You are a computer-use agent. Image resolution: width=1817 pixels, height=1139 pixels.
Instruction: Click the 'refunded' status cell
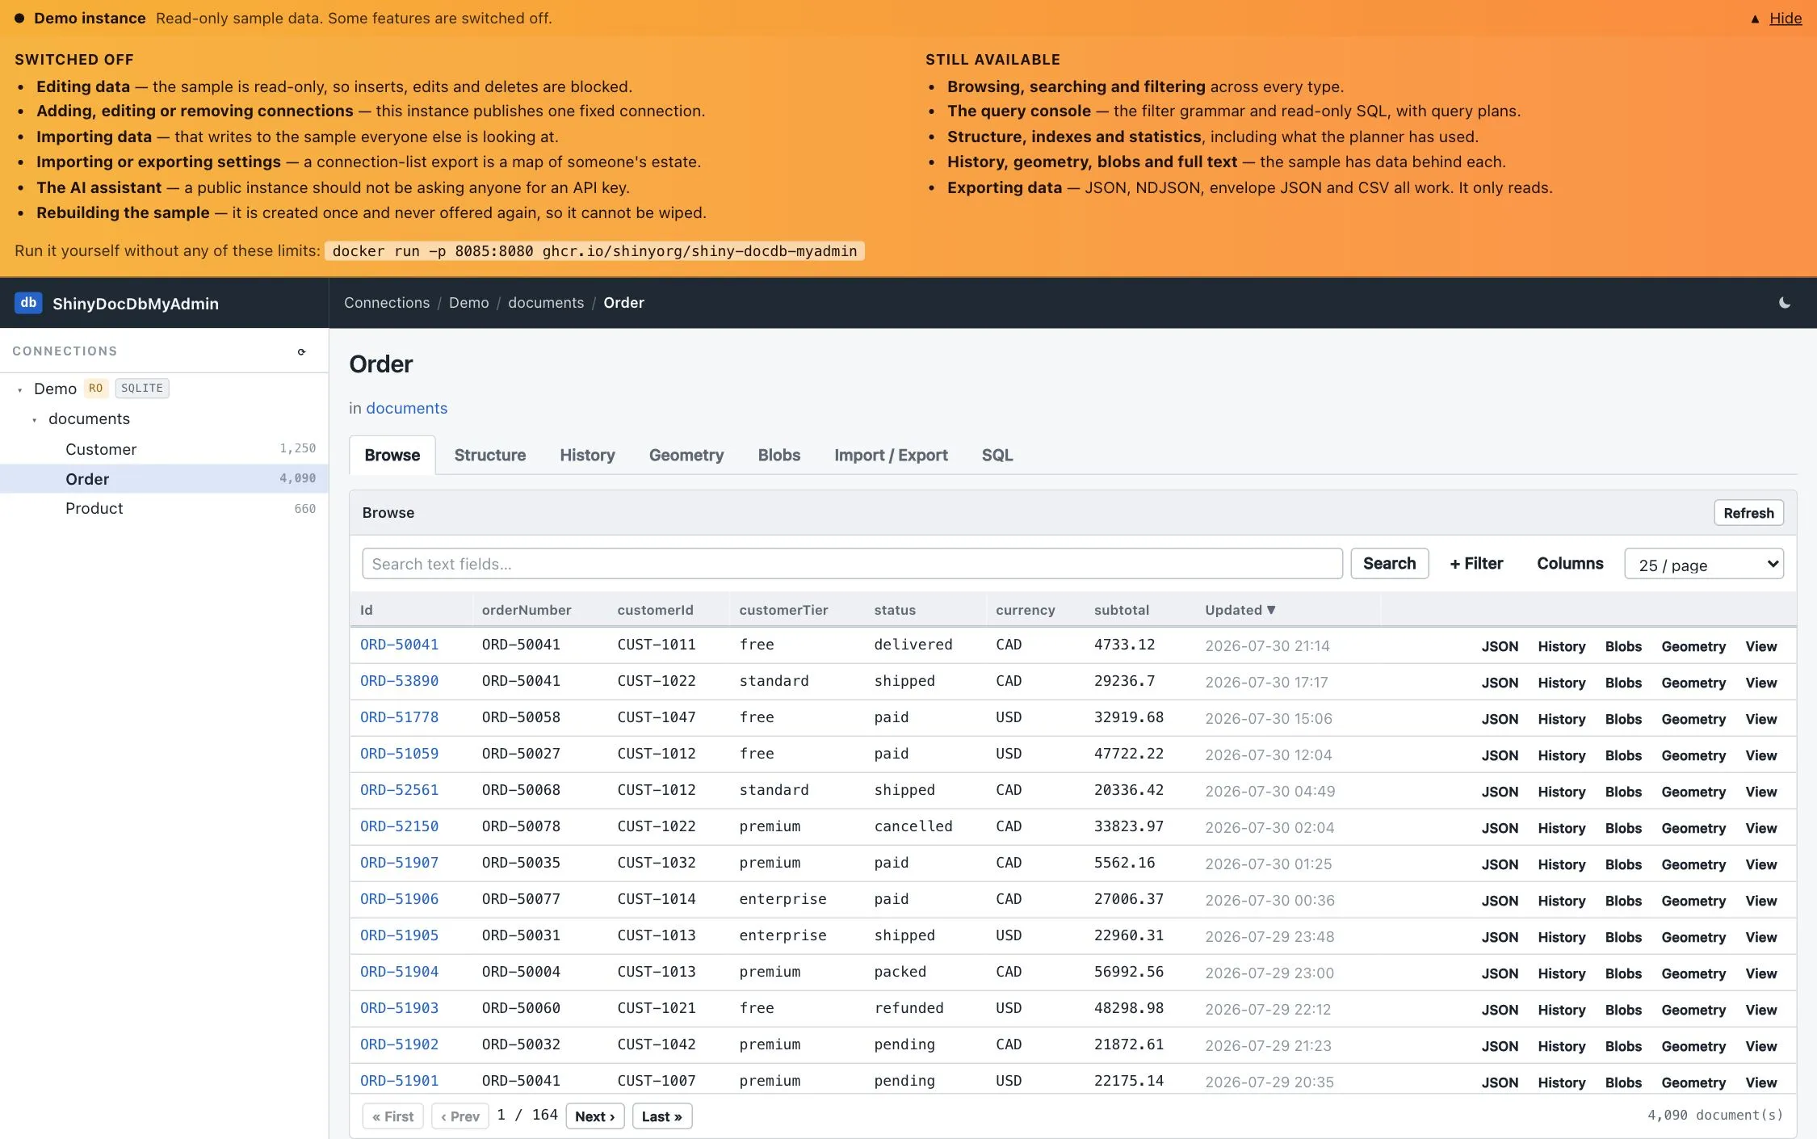[x=908, y=1008]
